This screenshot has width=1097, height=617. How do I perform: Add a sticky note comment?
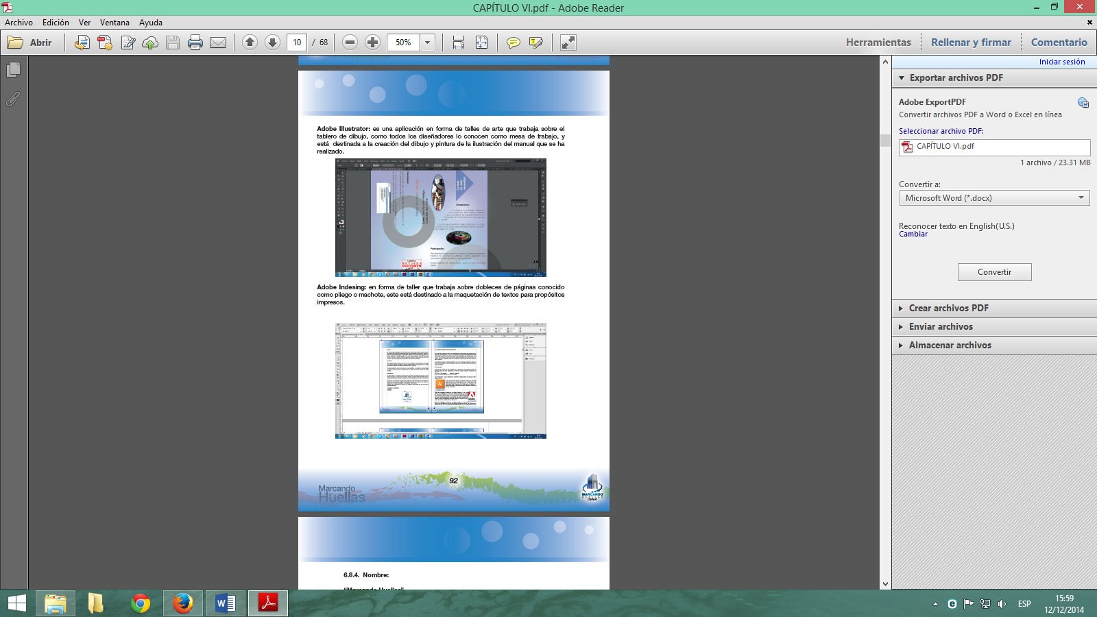(x=513, y=43)
